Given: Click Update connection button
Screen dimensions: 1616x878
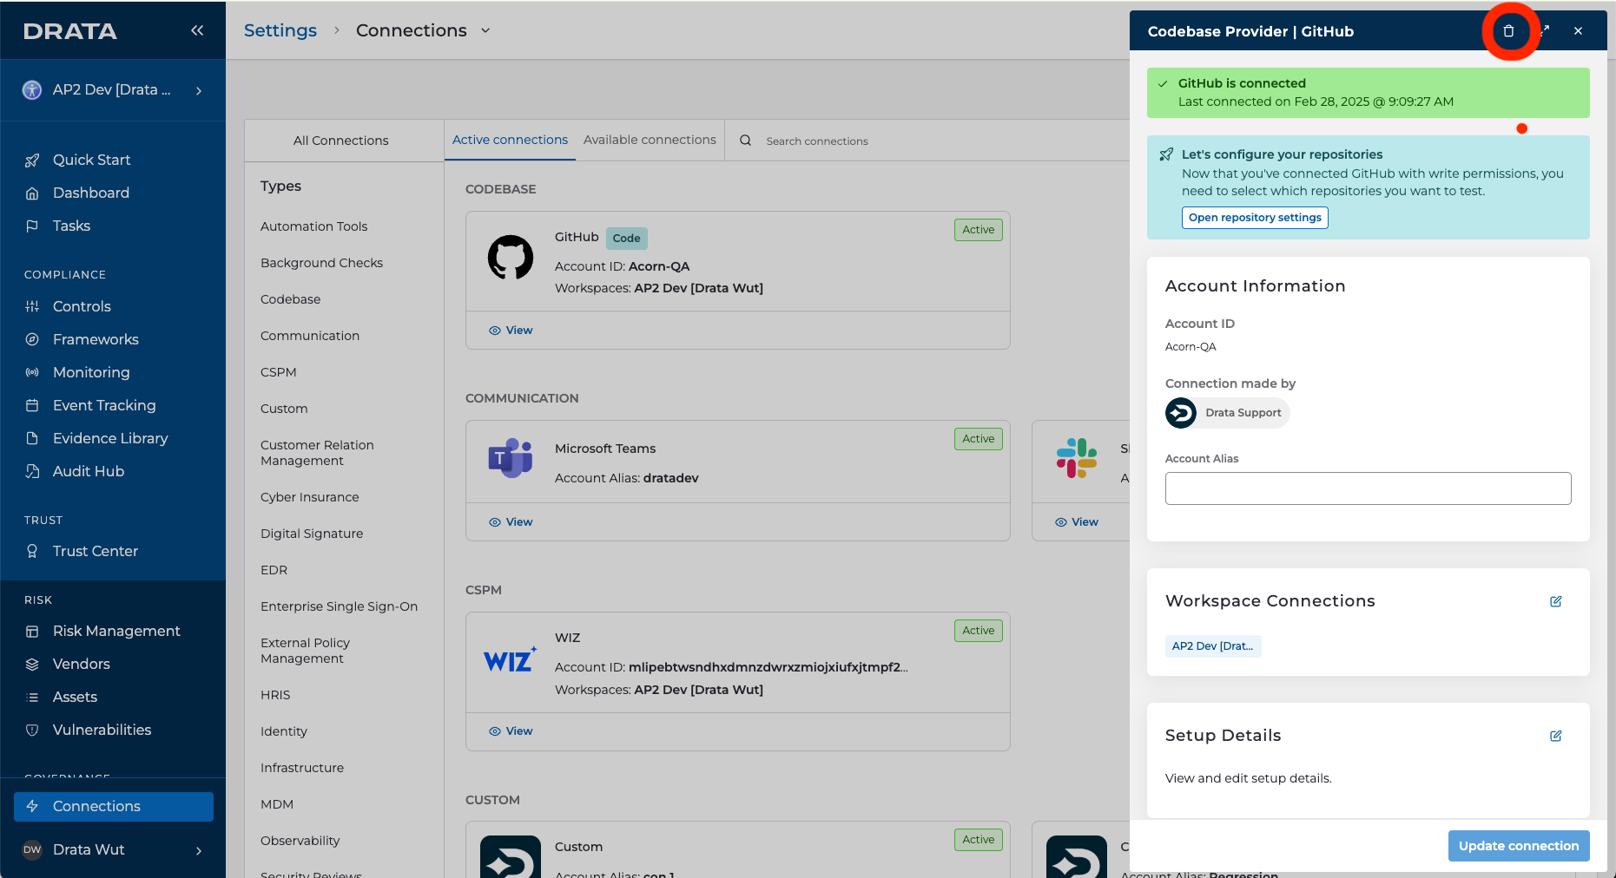Looking at the screenshot, I should [x=1519, y=846].
